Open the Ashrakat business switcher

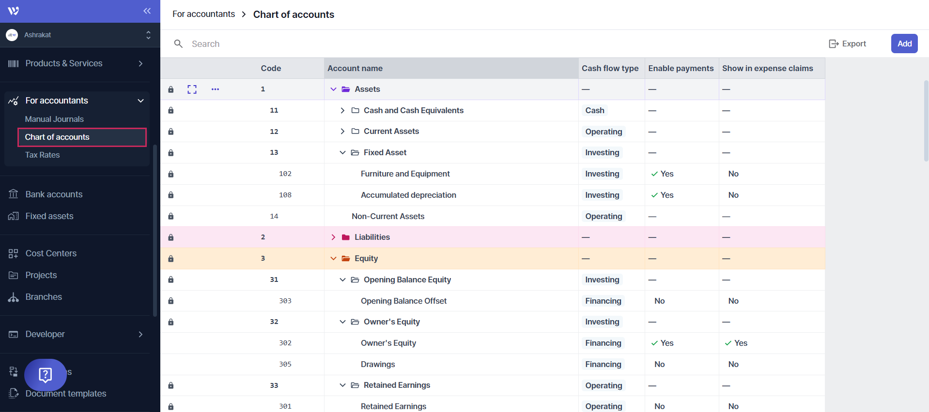(x=80, y=35)
